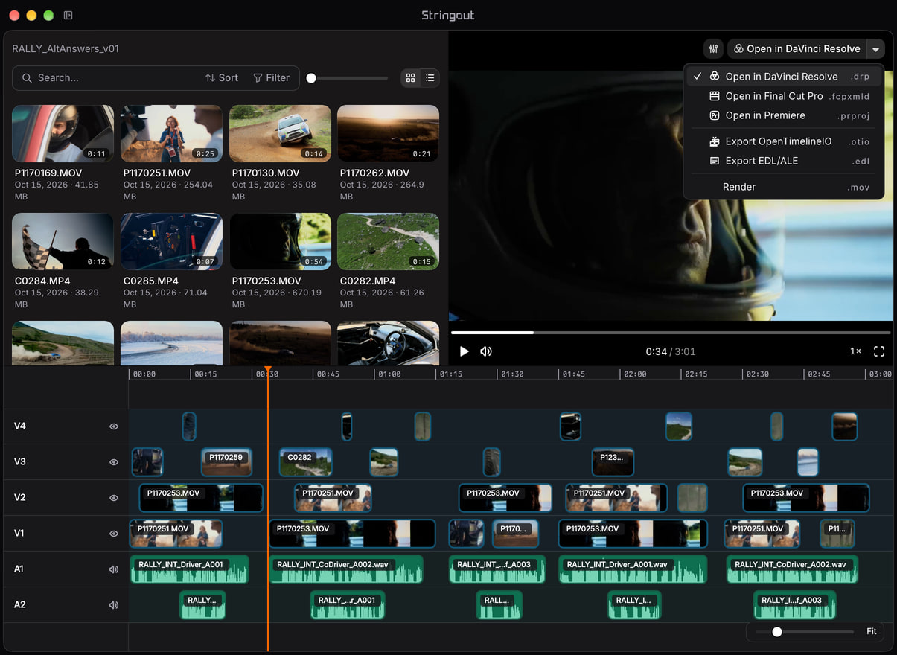
Task: Select the P1170169.MOV thumbnail
Action: 63,133
